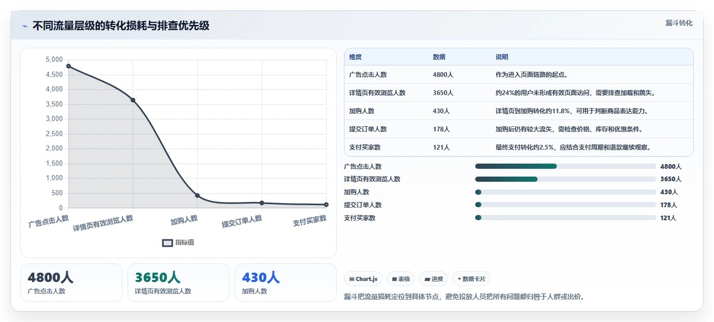Click the 加购人数 chart data point
The height and width of the screenshot is (322, 714).
click(x=197, y=195)
